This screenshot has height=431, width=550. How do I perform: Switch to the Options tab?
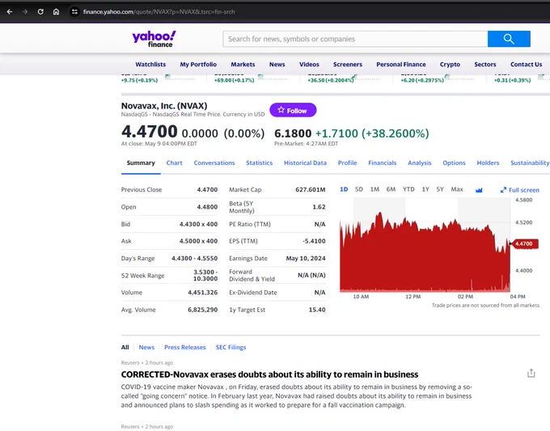(x=454, y=163)
